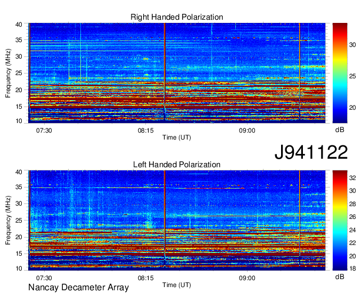Click the 20 value on top colorbar
The height and width of the screenshot is (294, 362).
352,108
